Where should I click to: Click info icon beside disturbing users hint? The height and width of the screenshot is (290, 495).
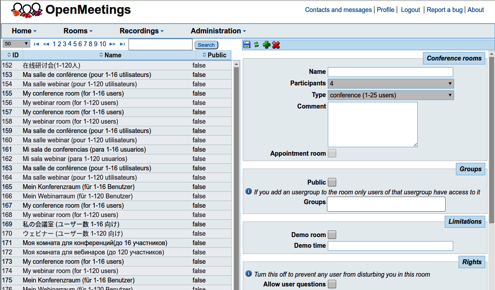point(249,274)
